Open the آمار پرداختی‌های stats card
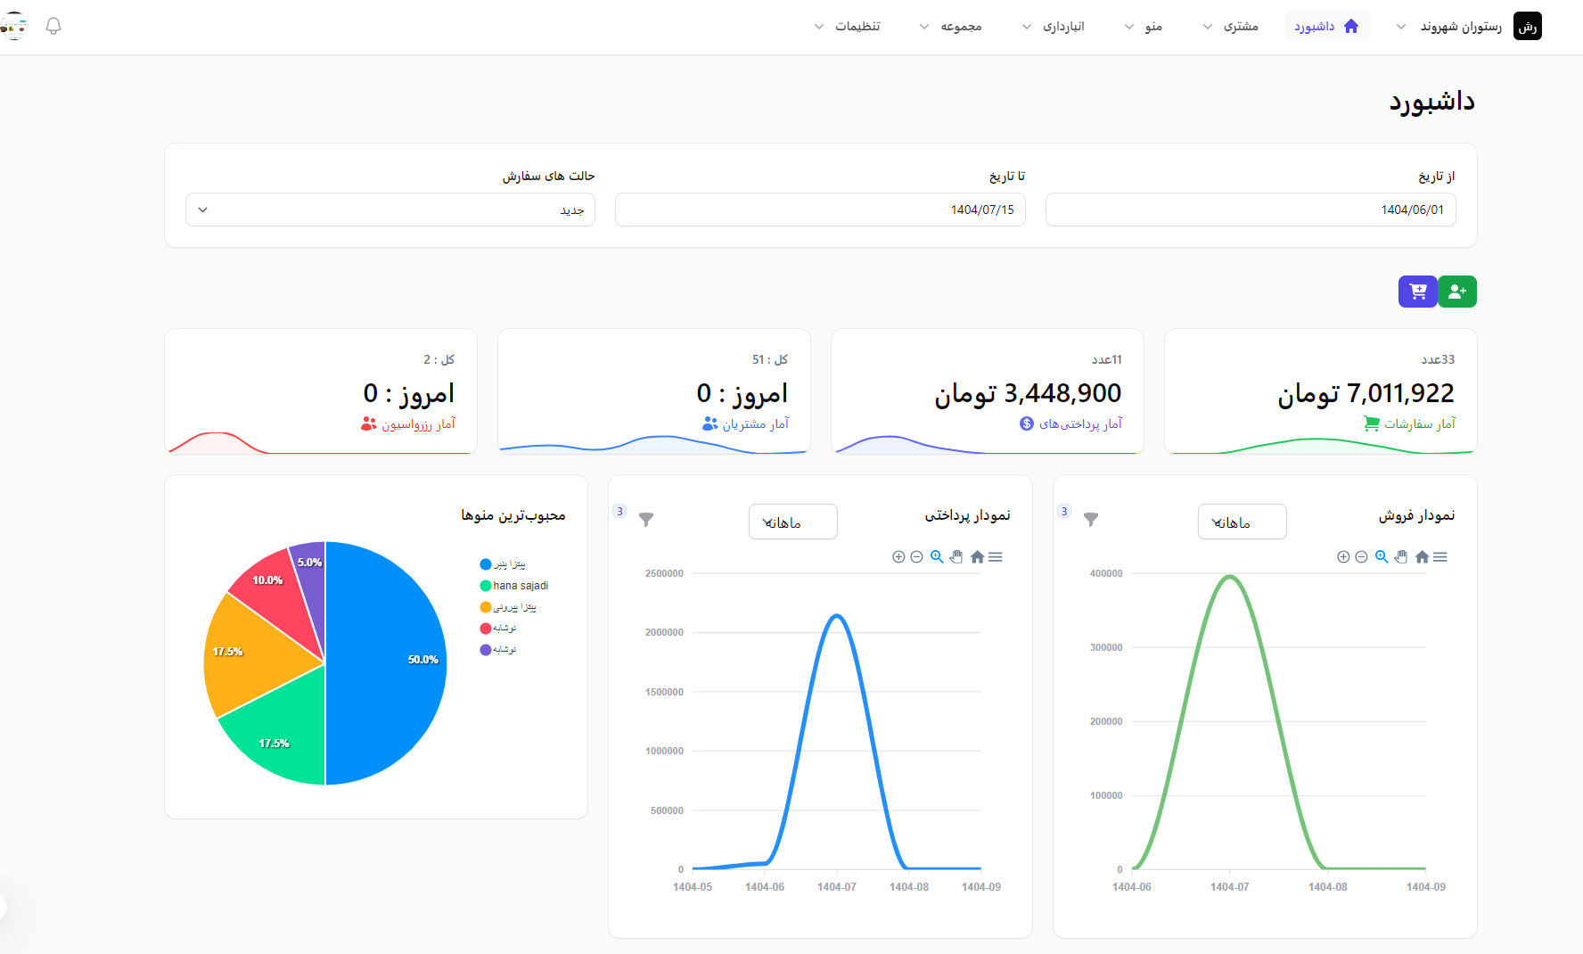This screenshot has height=954, width=1583. coord(988,391)
